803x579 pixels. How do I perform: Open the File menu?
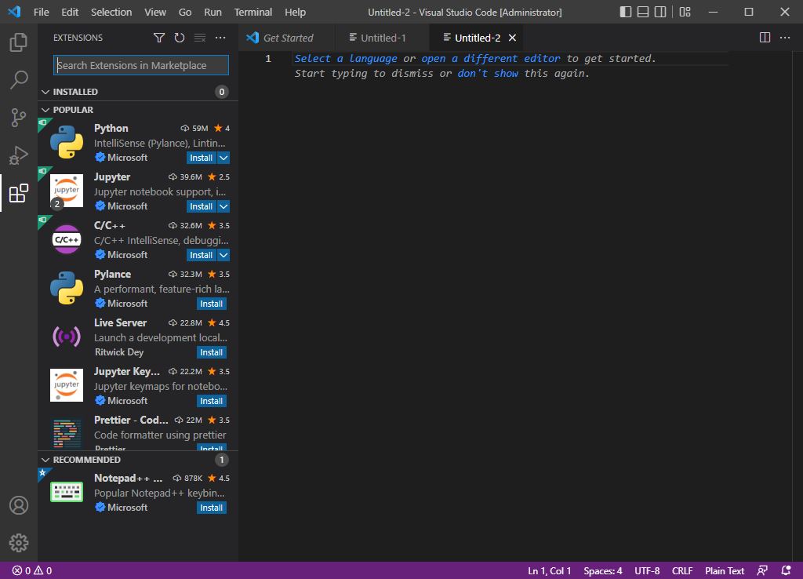41,12
